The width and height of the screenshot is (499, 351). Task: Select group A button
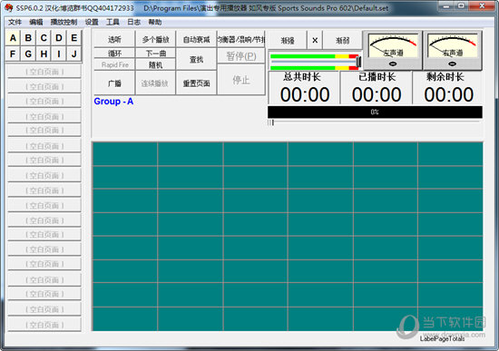click(x=13, y=38)
